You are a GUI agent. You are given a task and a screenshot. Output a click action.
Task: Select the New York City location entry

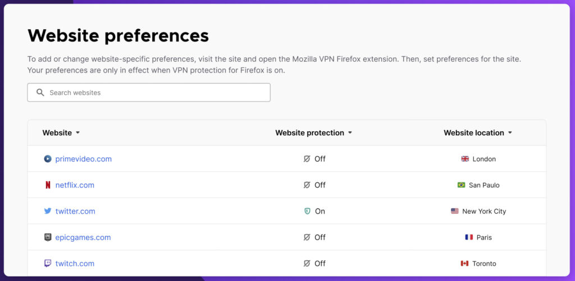click(478, 211)
